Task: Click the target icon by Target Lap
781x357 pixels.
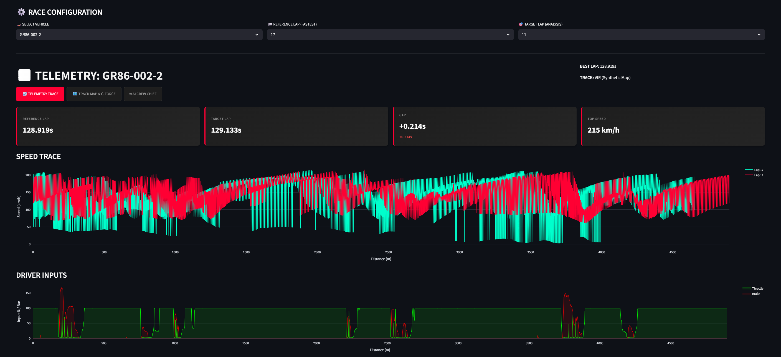Action: [521, 24]
